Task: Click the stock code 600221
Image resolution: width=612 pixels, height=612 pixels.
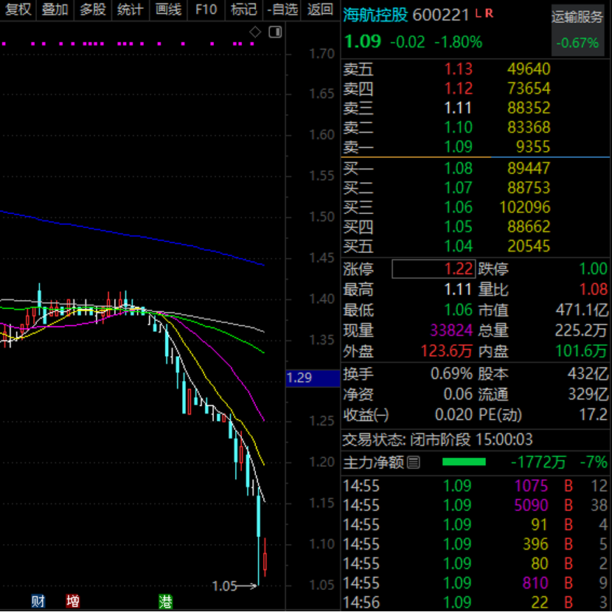Action: [440, 15]
